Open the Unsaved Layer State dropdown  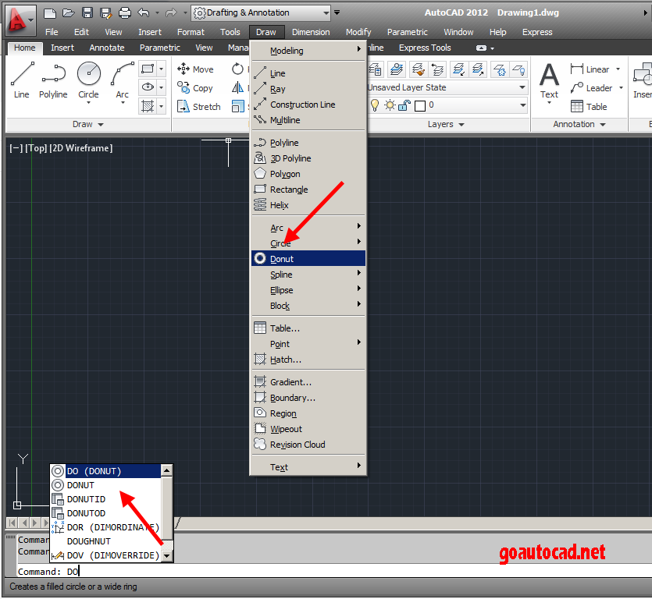tap(522, 88)
